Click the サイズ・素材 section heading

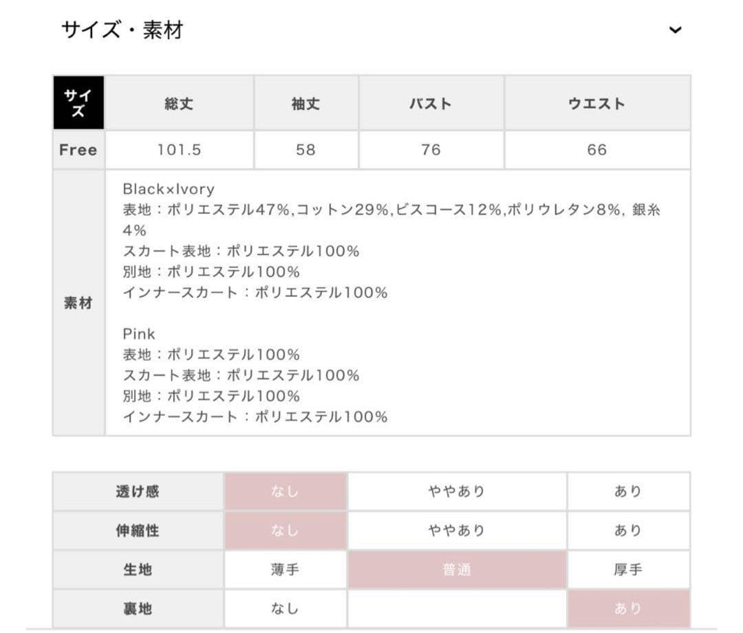[x=122, y=30]
